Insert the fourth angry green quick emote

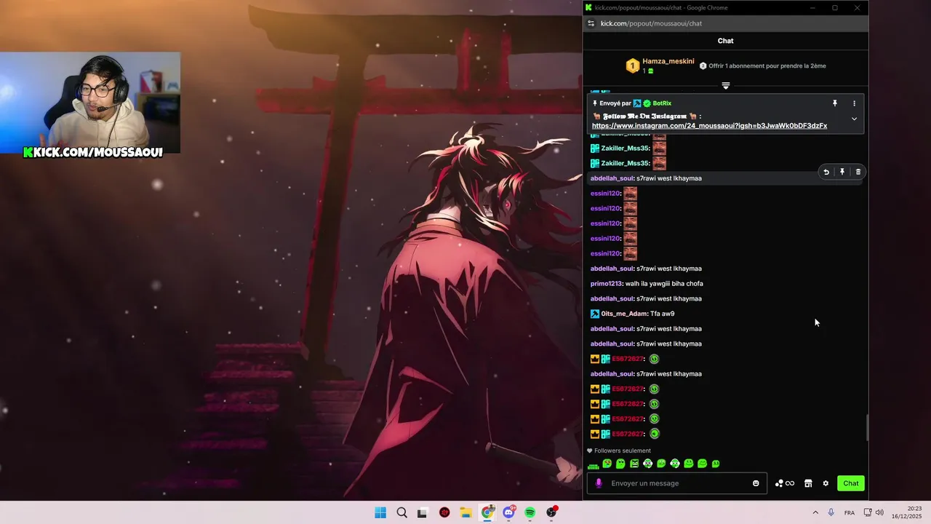[x=634, y=464]
